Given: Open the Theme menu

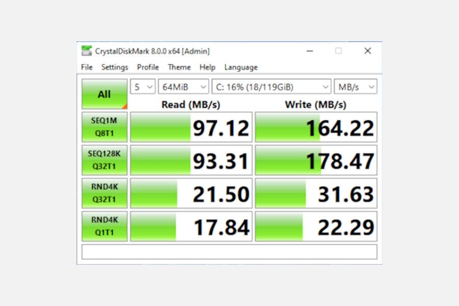Looking at the screenshot, I should click(179, 67).
